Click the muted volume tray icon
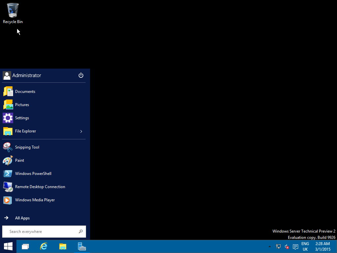Viewport: 337px width, 253px height. (287, 246)
